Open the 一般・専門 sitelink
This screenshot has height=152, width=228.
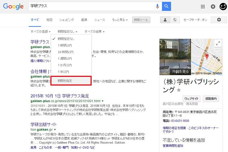click(62, 148)
